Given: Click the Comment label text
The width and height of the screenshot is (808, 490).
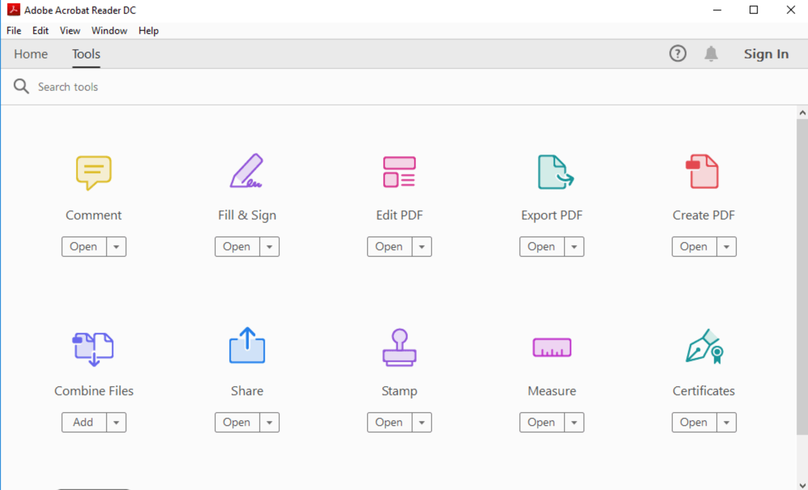Looking at the screenshot, I should pyautogui.click(x=94, y=215).
